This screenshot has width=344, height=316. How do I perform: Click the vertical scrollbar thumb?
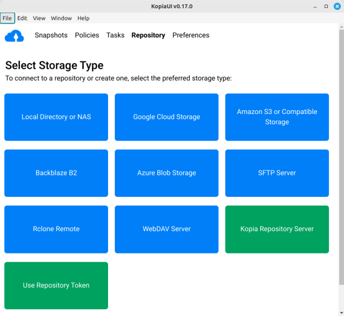(341, 157)
